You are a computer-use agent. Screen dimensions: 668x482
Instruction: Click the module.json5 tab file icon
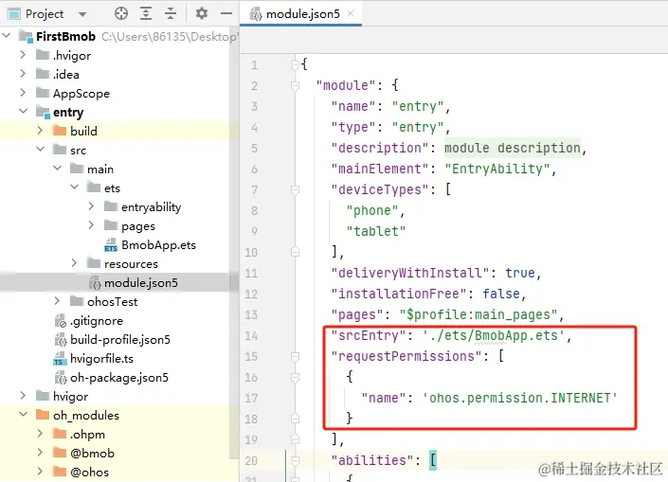pyautogui.click(x=256, y=15)
